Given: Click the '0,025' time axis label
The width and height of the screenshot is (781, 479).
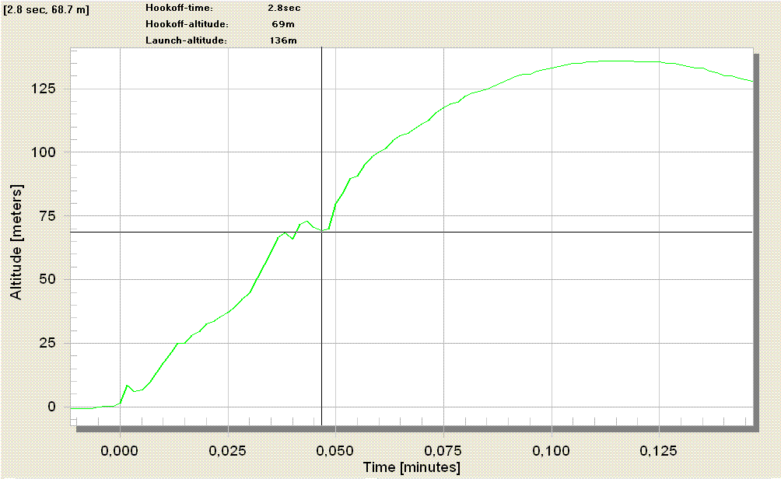Looking at the screenshot, I should (228, 451).
